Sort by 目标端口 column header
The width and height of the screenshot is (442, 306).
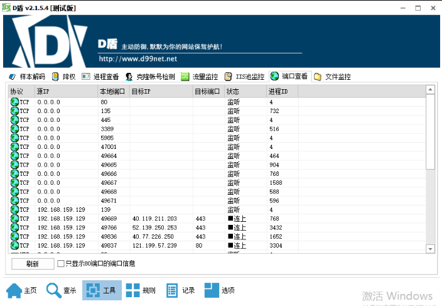[208, 91]
